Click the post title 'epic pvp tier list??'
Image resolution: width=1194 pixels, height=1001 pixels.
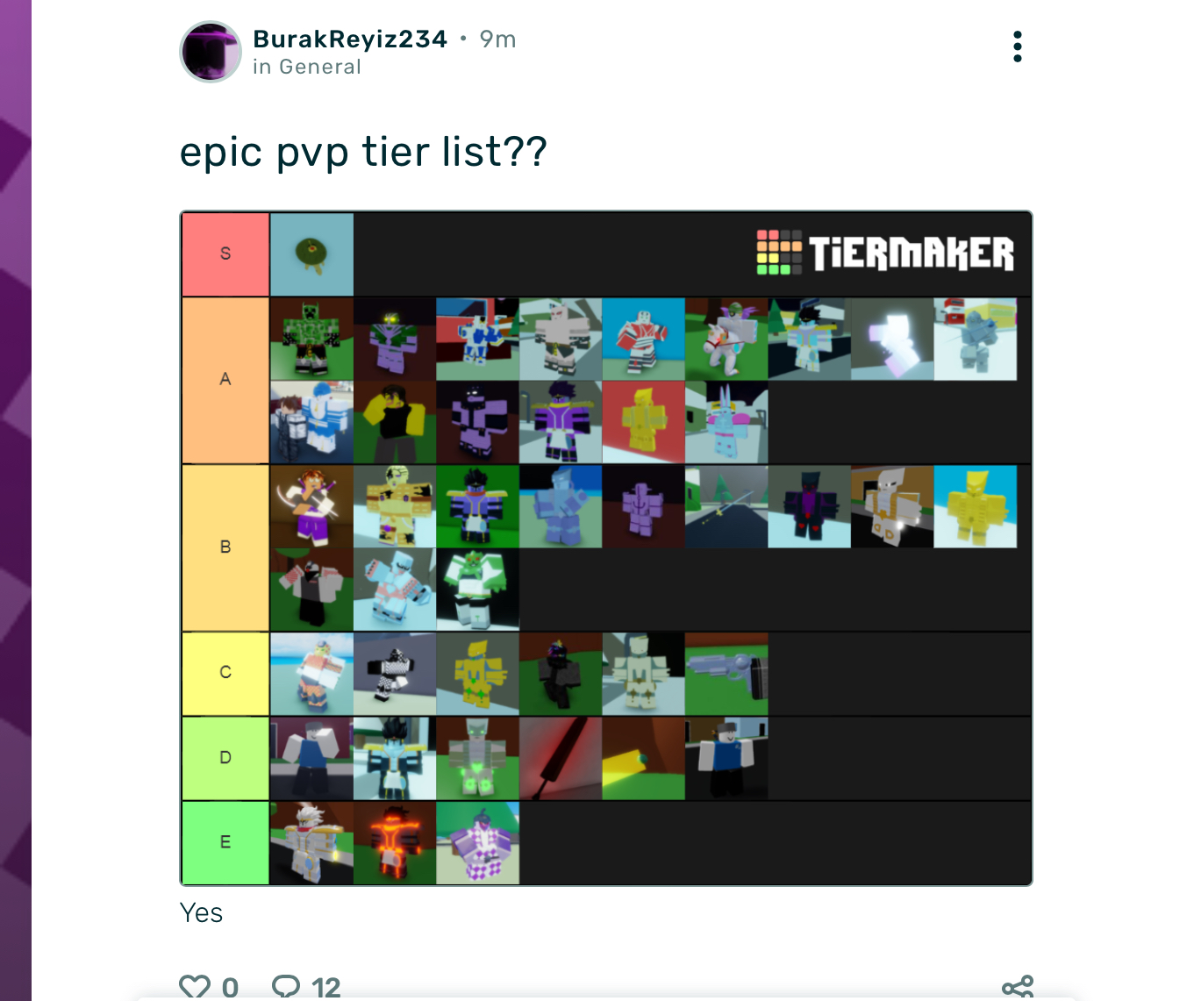pos(363,153)
